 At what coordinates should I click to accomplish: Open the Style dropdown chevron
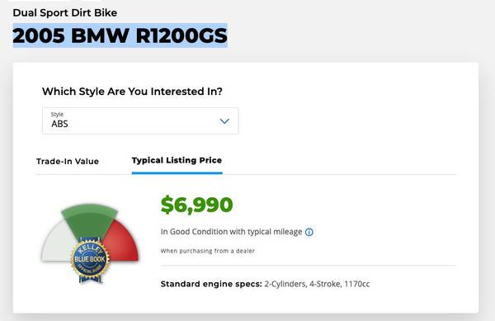click(224, 121)
